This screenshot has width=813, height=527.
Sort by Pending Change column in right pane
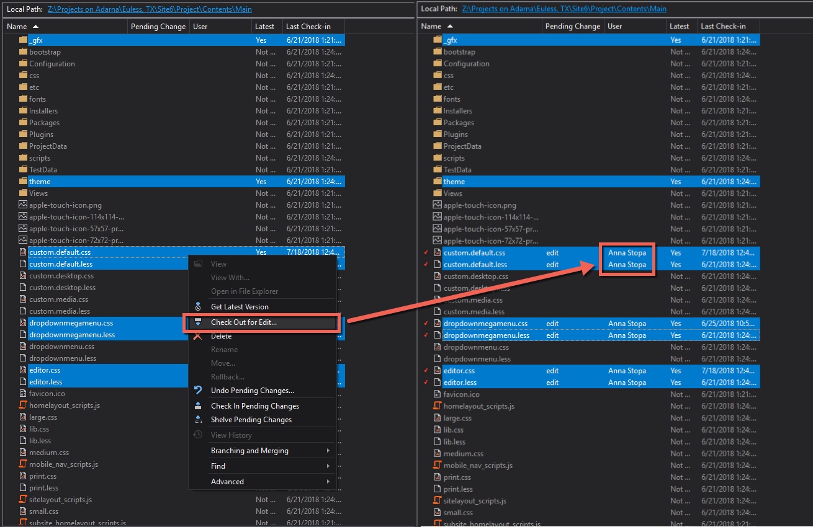[x=573, y=27]
